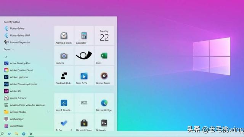This screenshot has width=244, height=137.
Task: Launch Amazon Prime Video for Windows
Action: [24, 105]
